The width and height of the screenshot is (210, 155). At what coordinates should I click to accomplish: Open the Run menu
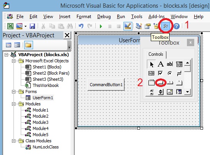point(121,17)
